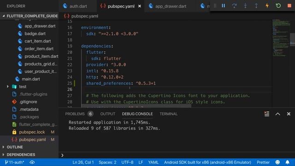Image resolution: width=295 pixels, height=166 pixels.
Task: Click the publish changes cloud icon
Action: pos(32,162)
